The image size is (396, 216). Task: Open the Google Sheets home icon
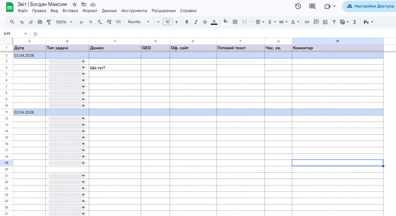[10, 7]
